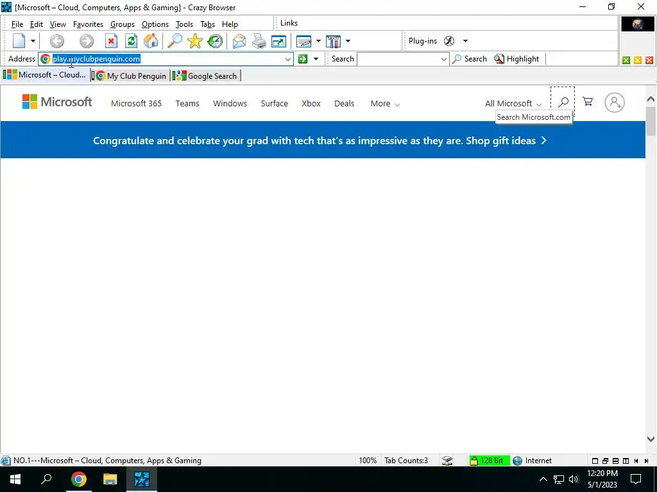Open Search via the magnifying glass toolbar icon
Viewport: 657px width, 492px height.
click(x=175, y=41)
